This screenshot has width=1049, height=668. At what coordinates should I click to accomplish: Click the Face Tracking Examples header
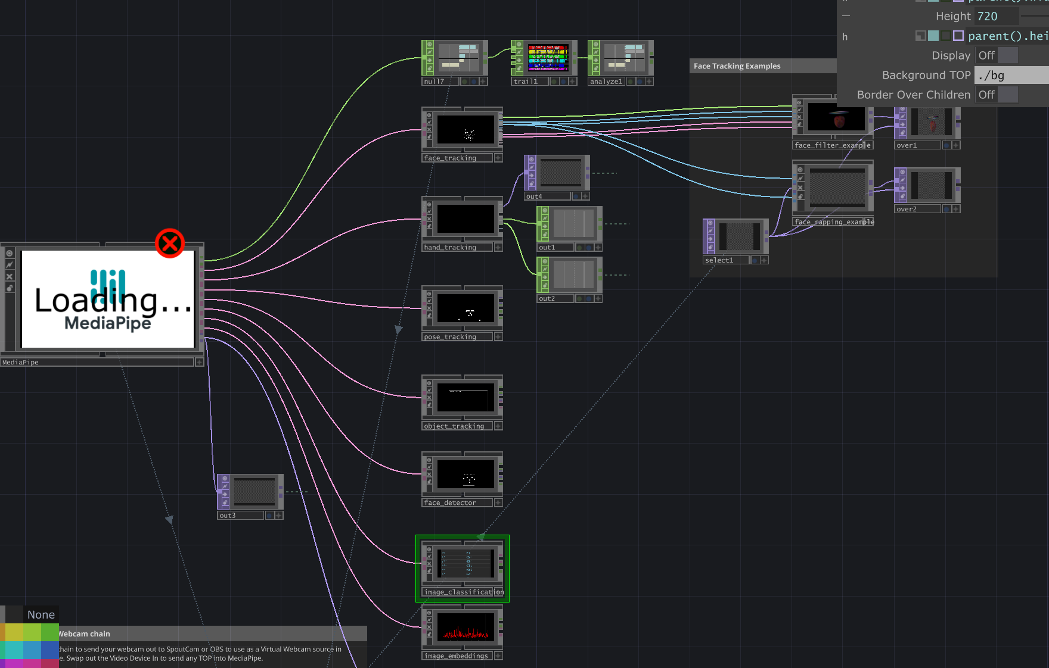pyautogui.click(x=736, y=65)
